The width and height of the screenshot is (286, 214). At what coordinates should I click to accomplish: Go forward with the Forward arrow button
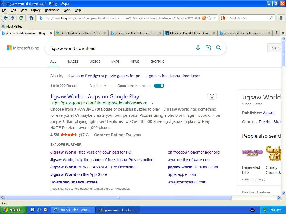[13, 18]
